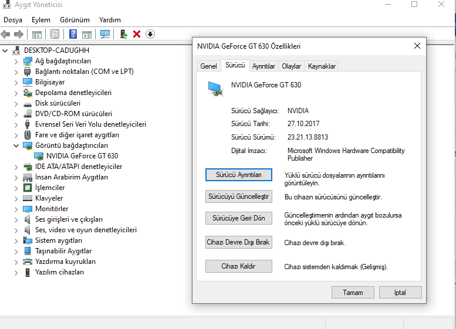The height and width of the screenshot is (329, 456).
Task: Open the Yardım menu
Action: point(110,20)
